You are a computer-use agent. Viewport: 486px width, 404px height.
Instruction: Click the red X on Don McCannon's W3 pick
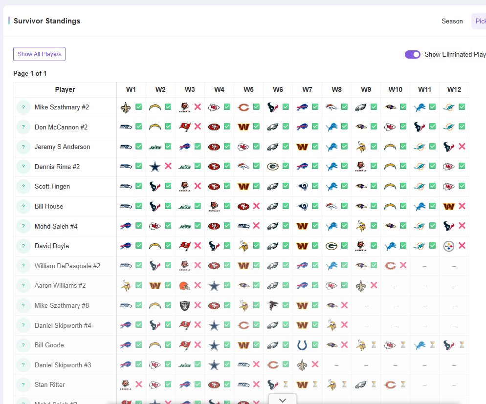[198, 127]
